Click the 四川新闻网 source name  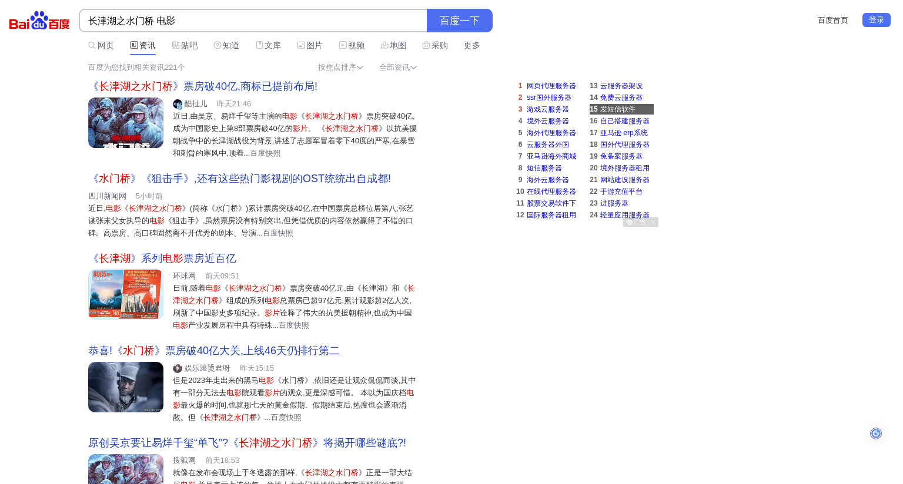(x=108, y=196)
